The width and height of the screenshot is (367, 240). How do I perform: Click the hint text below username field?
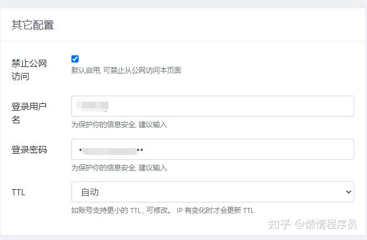(x=119, y=124)
